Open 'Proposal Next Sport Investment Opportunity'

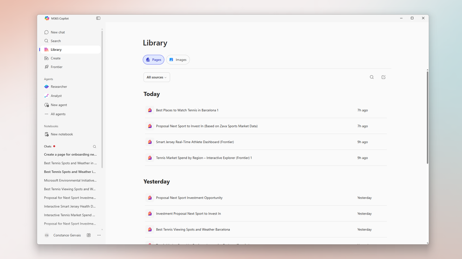pyautogui.click(x=266, y=198)
